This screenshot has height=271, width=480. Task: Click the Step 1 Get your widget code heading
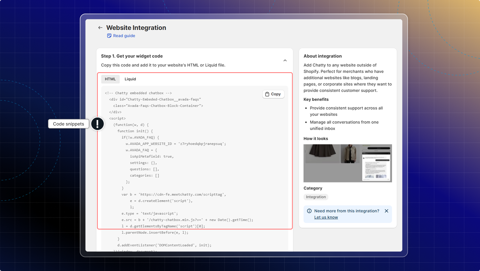(132, 56)
